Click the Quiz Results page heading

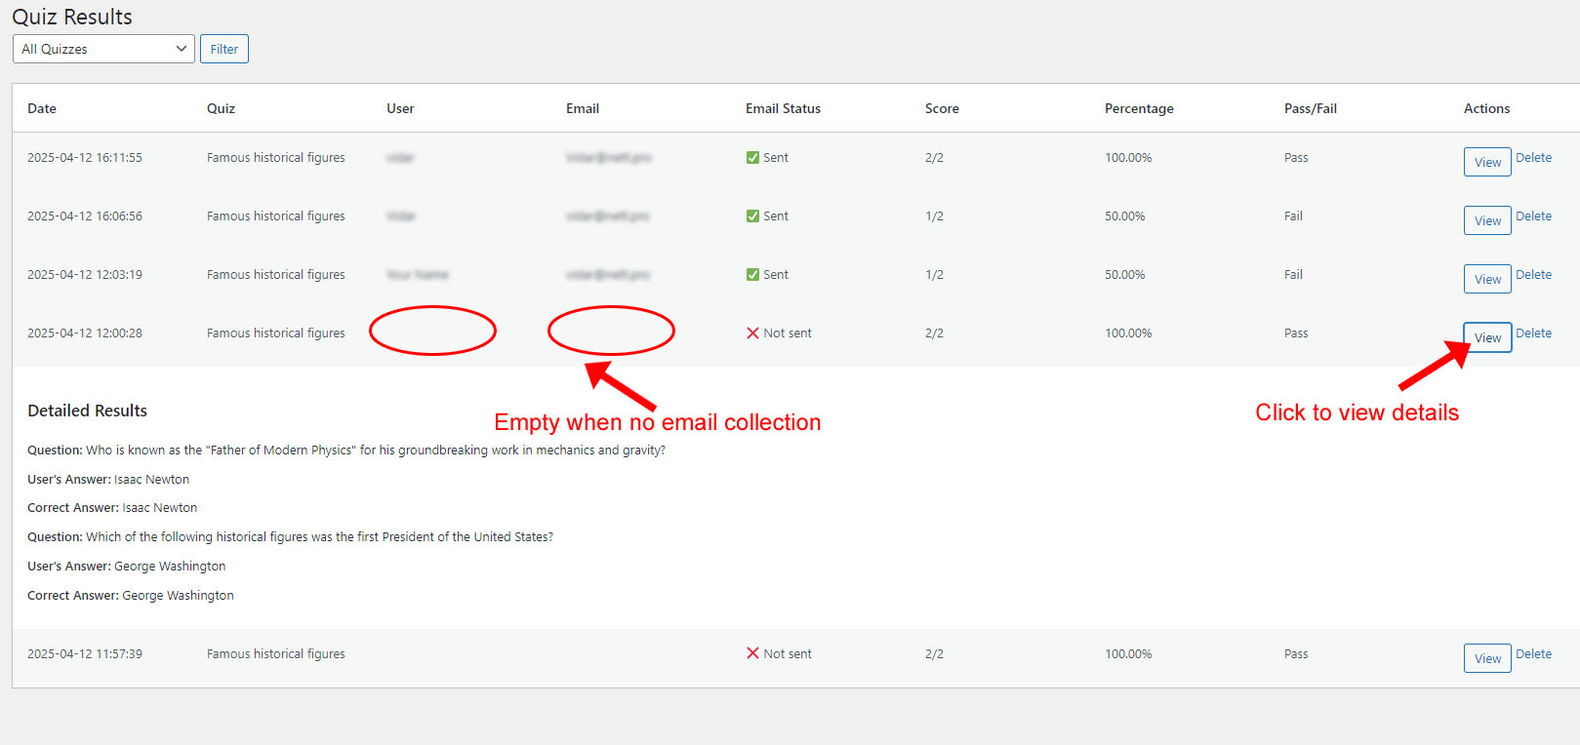[72, 17]
